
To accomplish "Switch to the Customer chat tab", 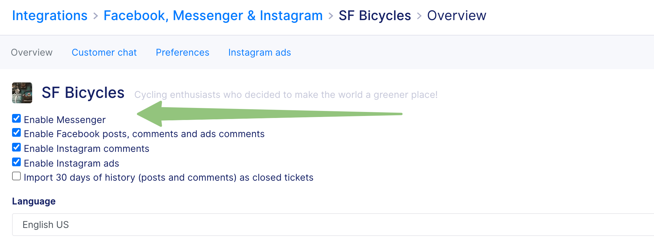I will (x=104, y=53).
